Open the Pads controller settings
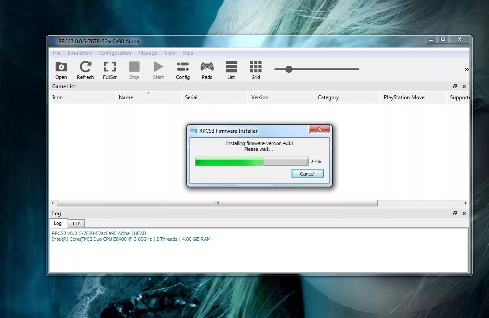Screen dimensions: 489x318 [207, 71]
